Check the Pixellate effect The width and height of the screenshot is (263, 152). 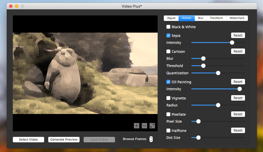pos(168,114)
